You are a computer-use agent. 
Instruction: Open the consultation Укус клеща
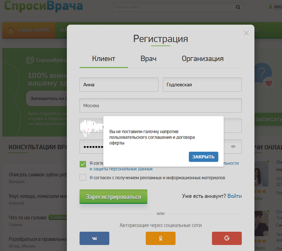[38, 196]
